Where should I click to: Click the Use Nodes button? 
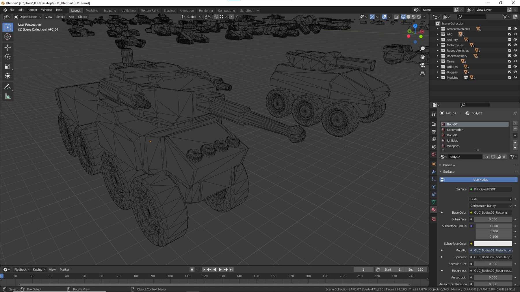pyautogui.click(x=480, y=179)
